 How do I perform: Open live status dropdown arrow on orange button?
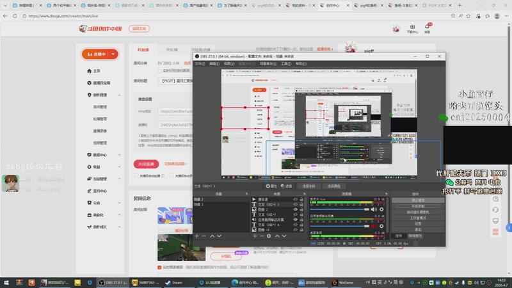point(113,54)
